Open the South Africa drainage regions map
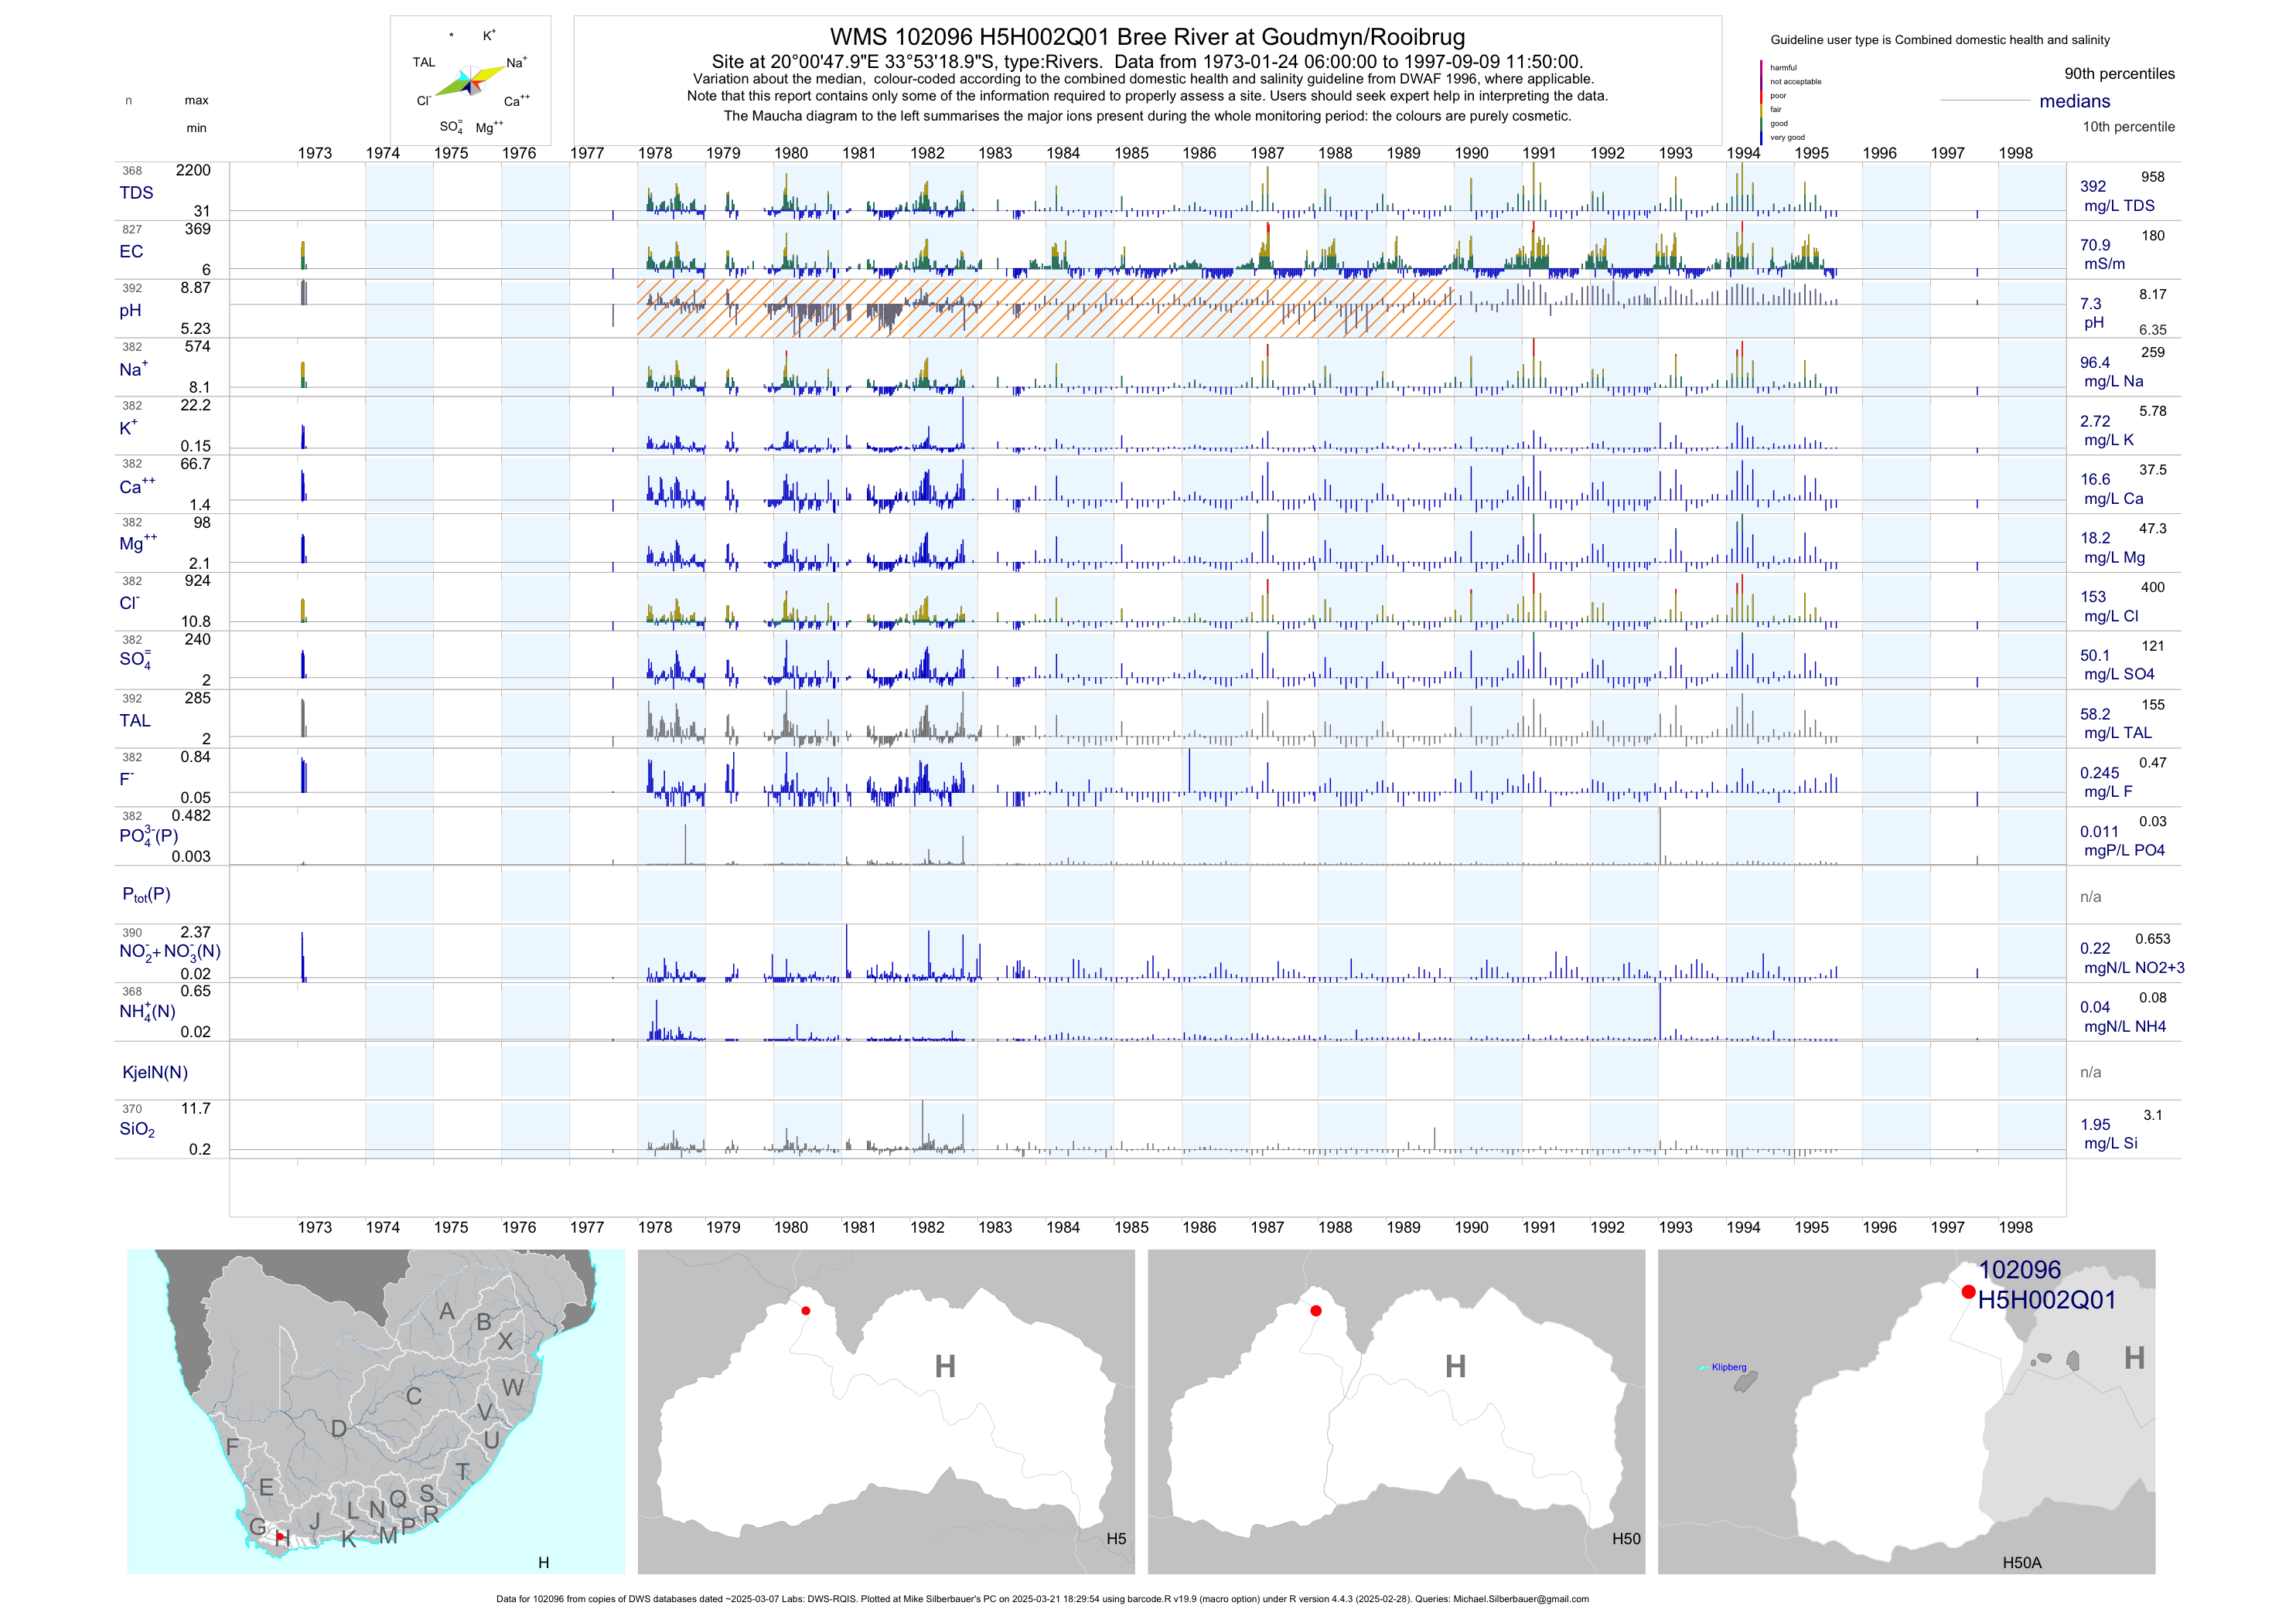 tap(376, 1411)
